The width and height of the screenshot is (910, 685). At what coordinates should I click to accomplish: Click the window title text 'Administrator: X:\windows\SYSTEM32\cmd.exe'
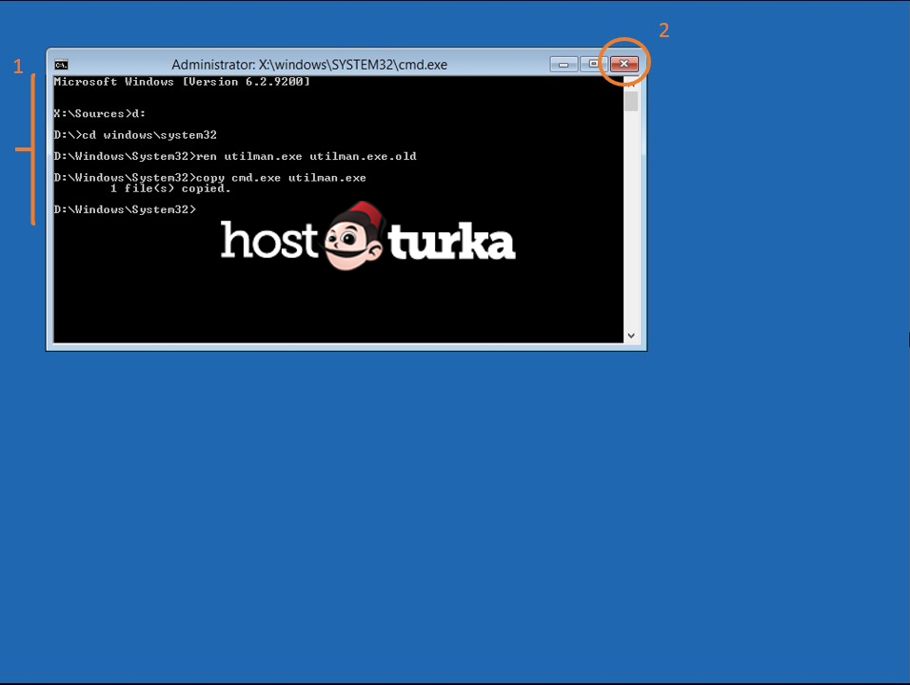tap(308, 65)
